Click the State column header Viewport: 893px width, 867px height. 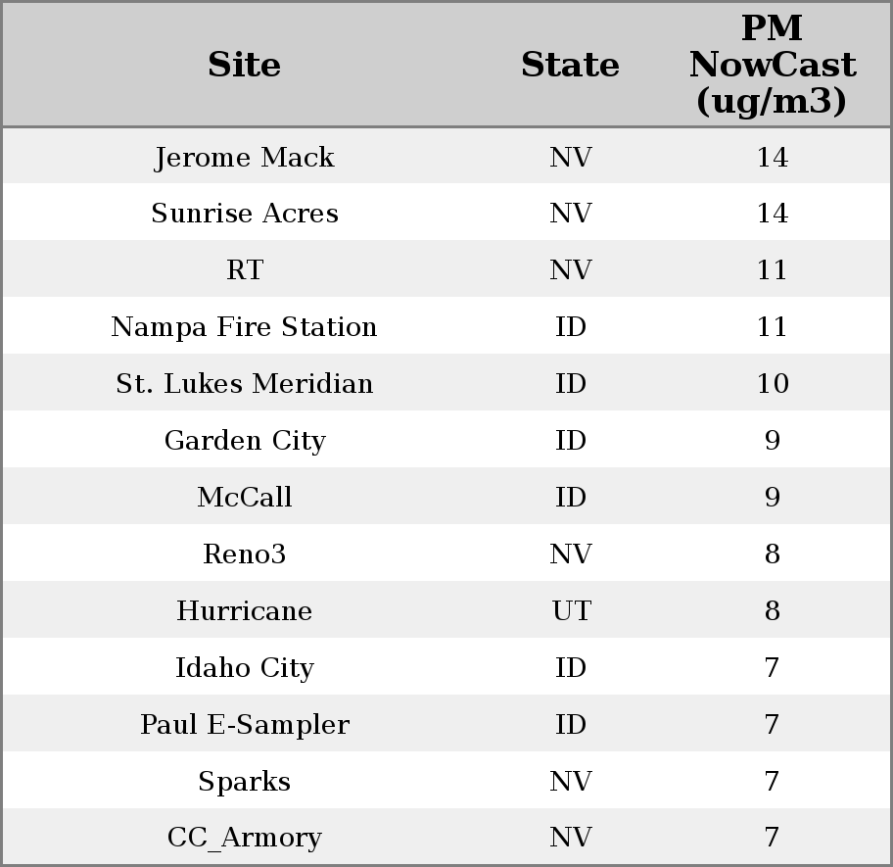pyautogui.click(x=570, y=66)
